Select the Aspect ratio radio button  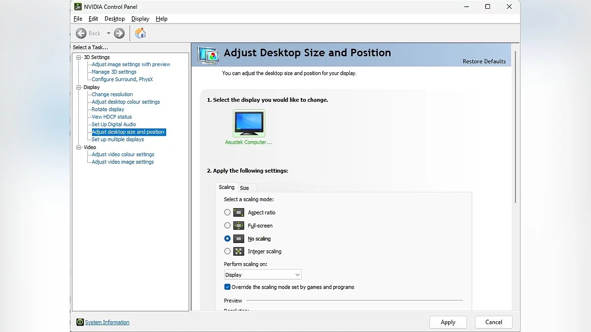227,212
